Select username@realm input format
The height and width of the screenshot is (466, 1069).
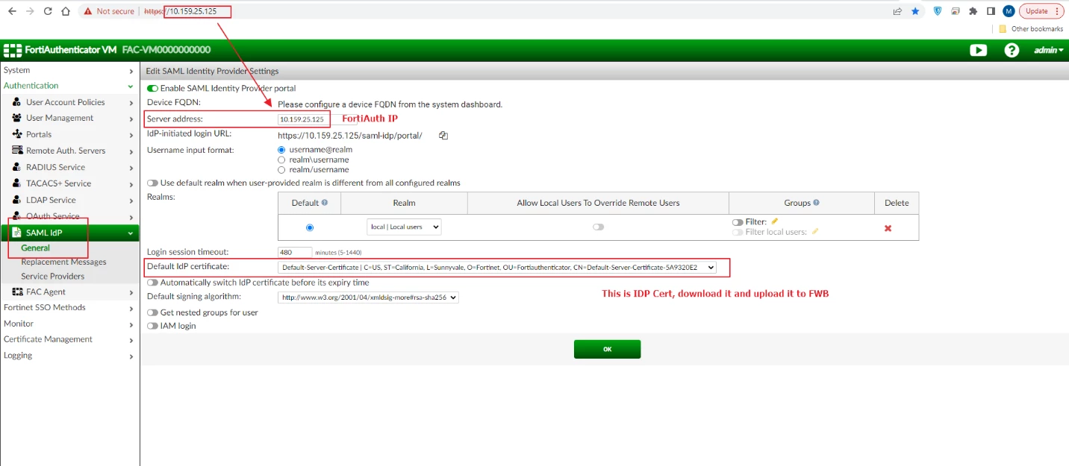(281, 150)
